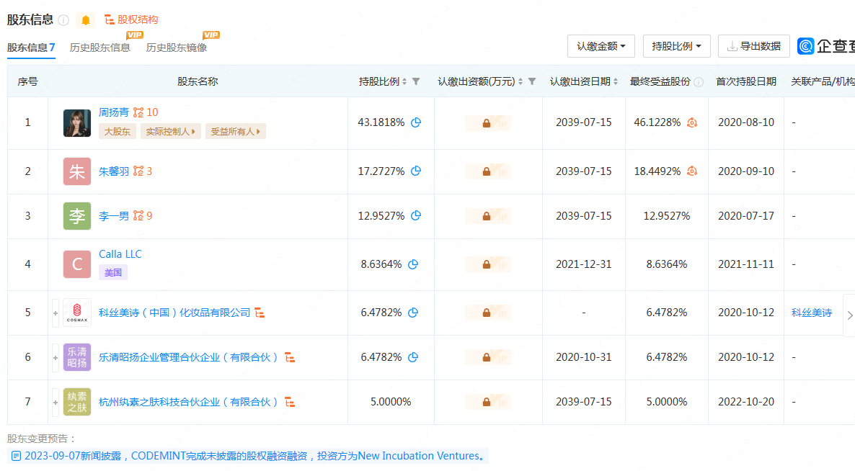The width and height of the screenshot is (855, 471).
Task: Click the bell notification icon beside 股东信息
Action: click(86, 20)
